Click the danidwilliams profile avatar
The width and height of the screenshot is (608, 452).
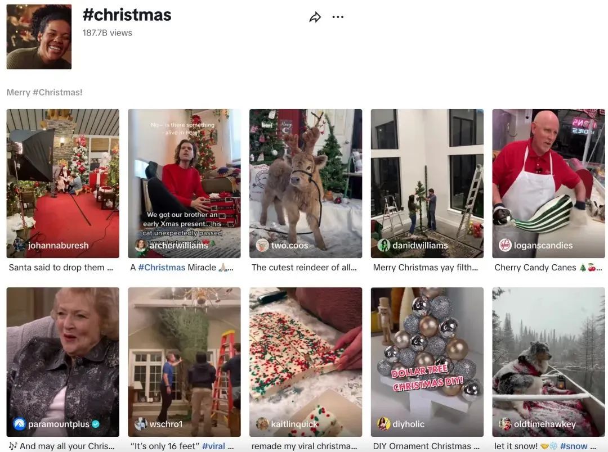click(x=384, y=245)
